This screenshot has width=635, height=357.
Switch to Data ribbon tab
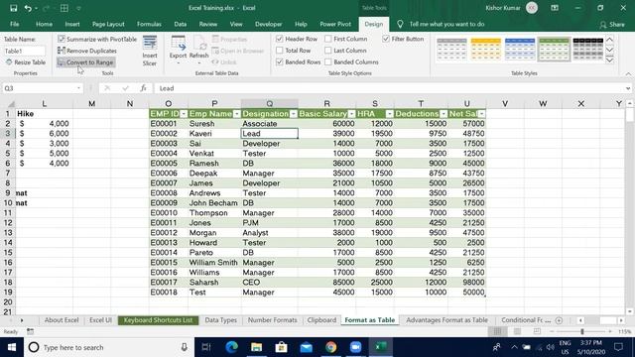click(x=181, y=24)
